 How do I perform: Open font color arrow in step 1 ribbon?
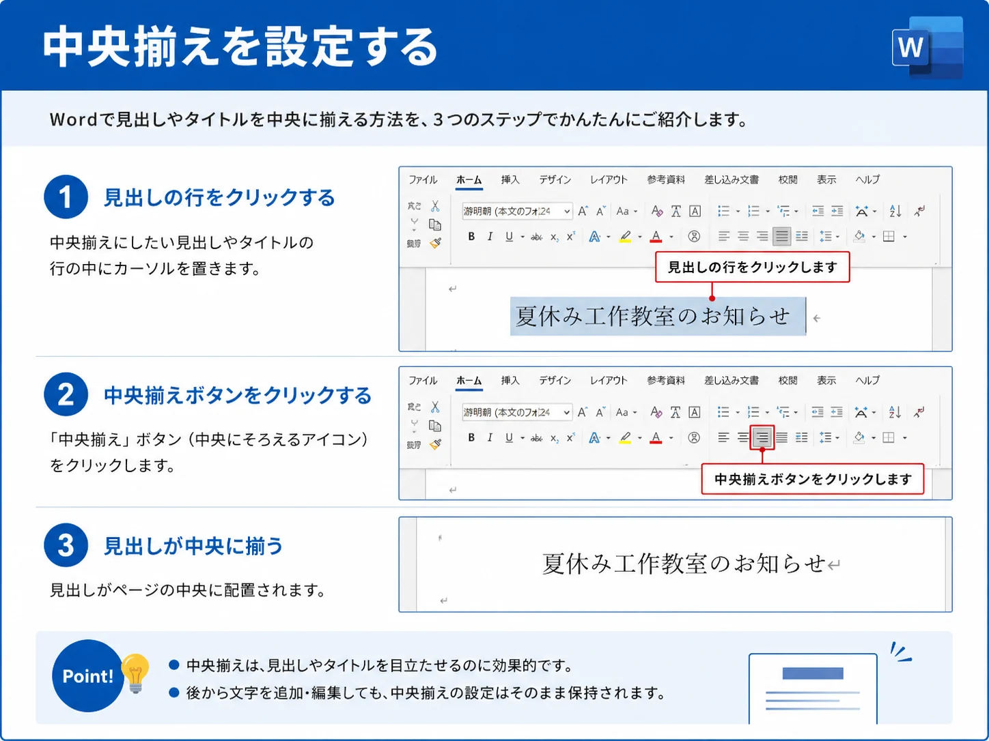pyautogui.click(x=671, y=237)
